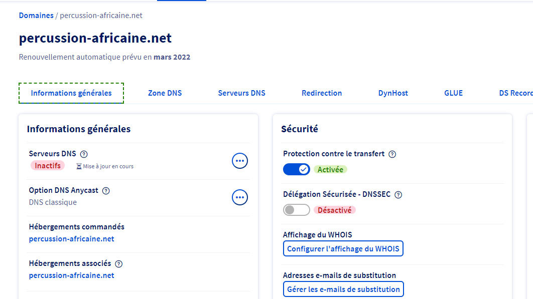
Task: Click help icon next to Hébergements associés
Action: click(x=118, y=264)
